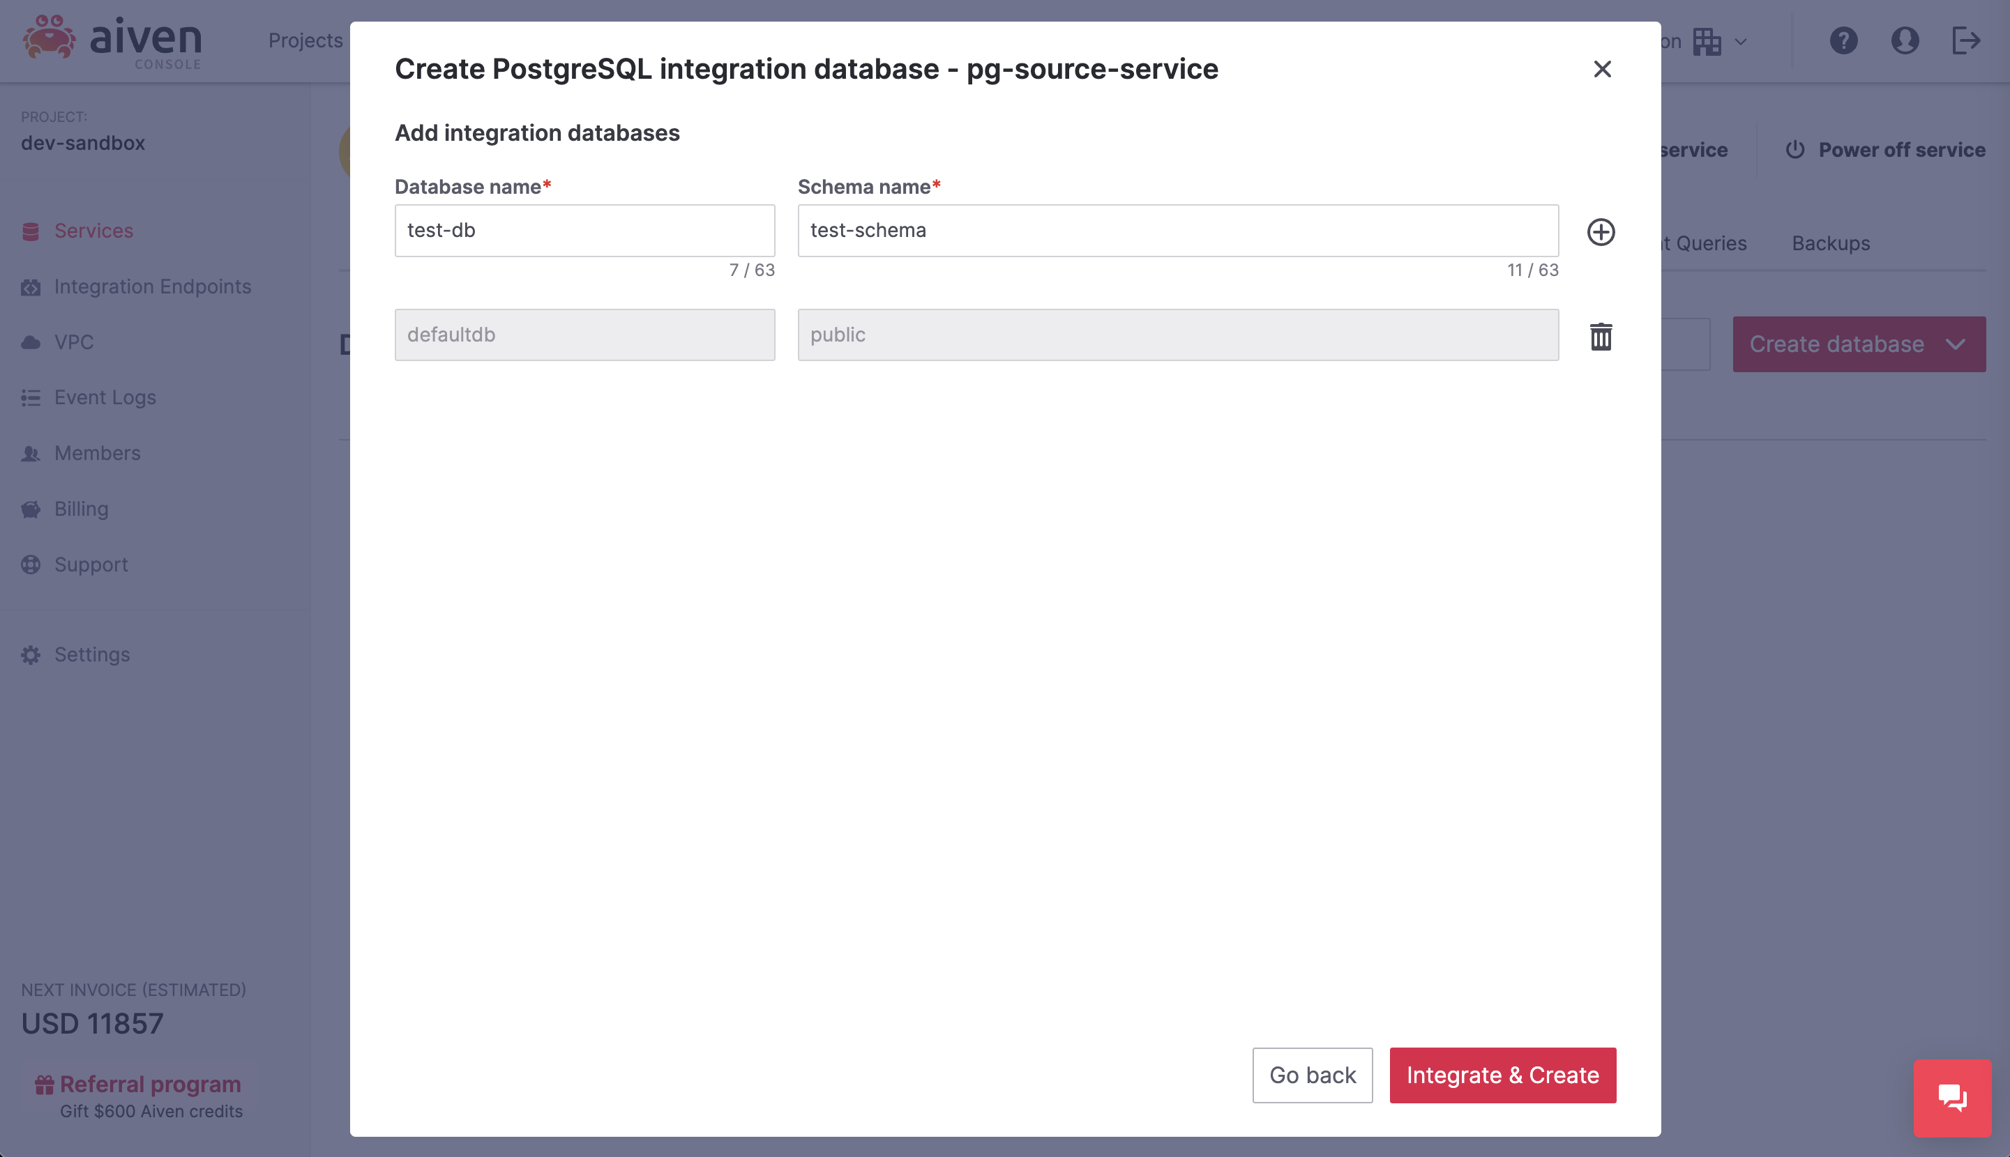The height and width of the screenshot is (1157, 2010).
Task: Open the organization building icon menu
Action: tap(1707, 41)
